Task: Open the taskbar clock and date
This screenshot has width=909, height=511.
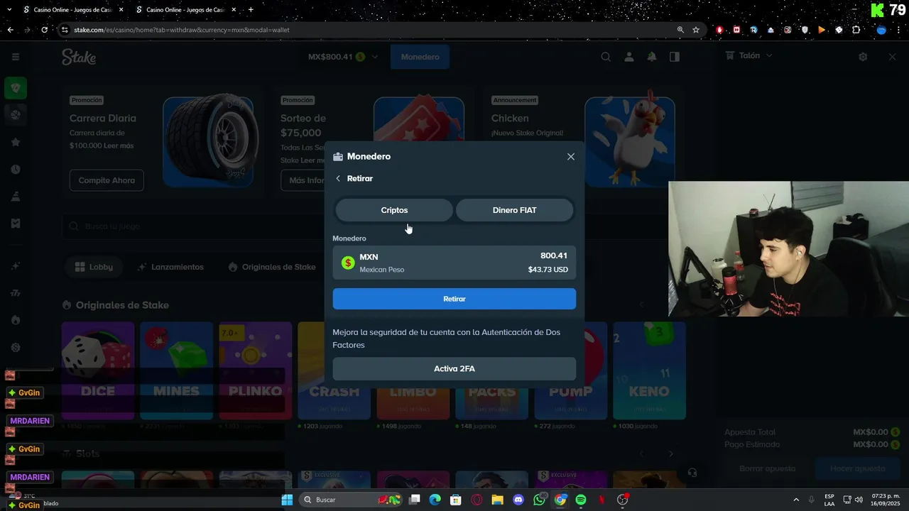Action: [885, 500]
